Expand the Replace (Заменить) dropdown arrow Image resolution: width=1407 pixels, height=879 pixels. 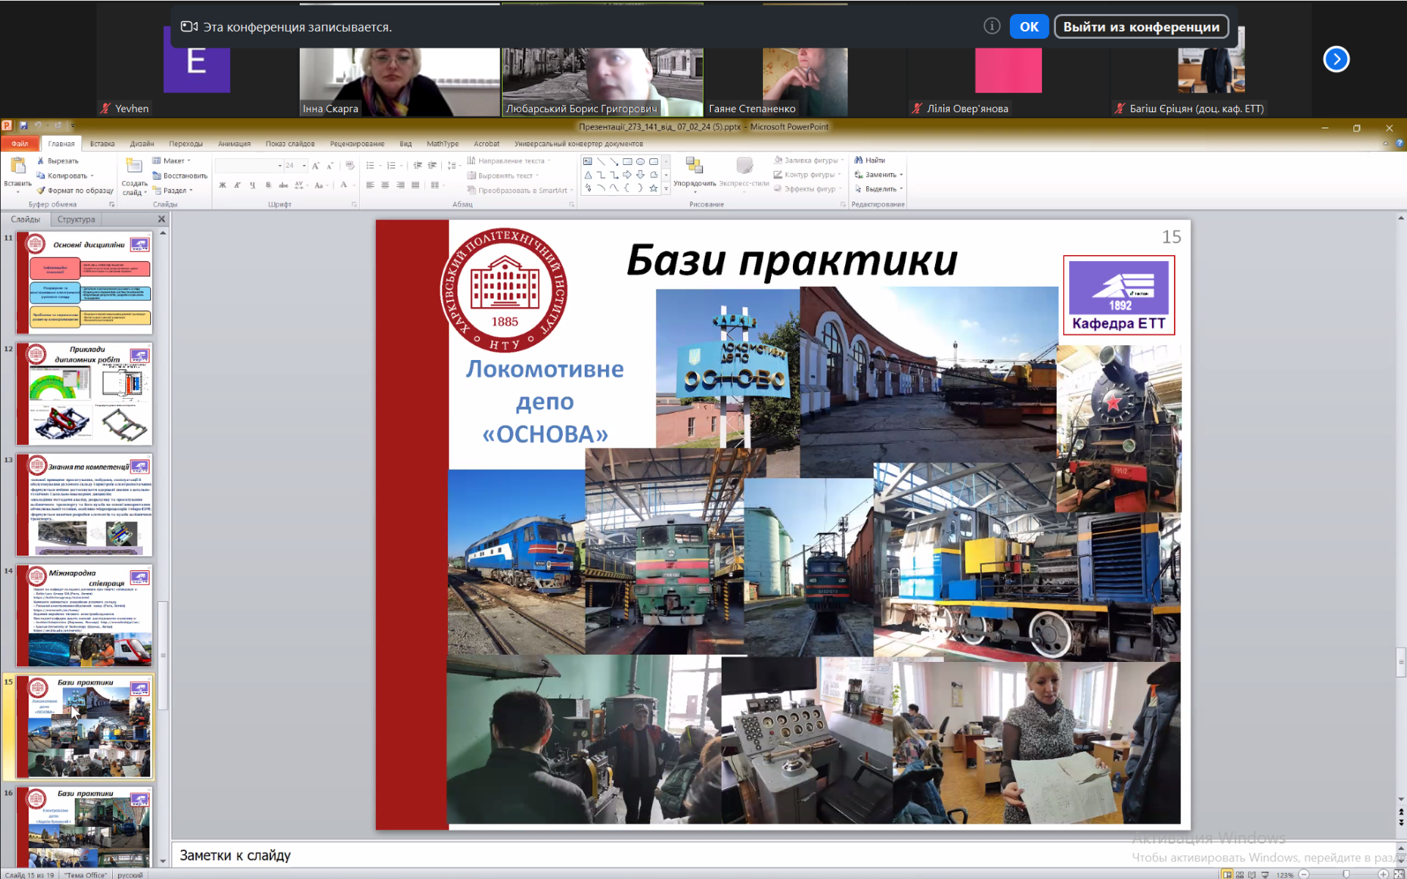901,174
